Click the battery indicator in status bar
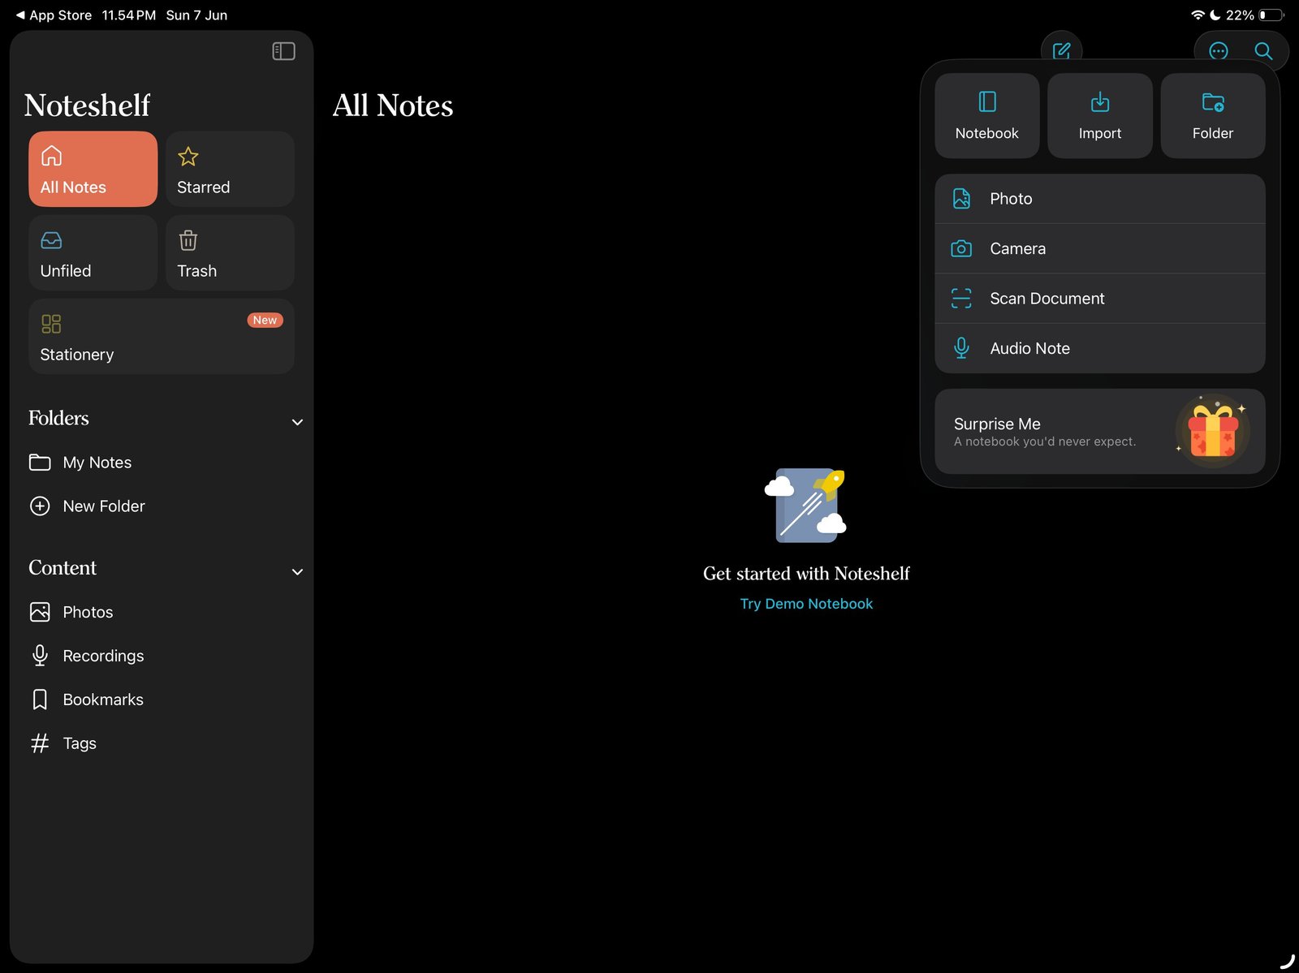1299x973 pixels. pyautogui.click(x=1271, y=15)
